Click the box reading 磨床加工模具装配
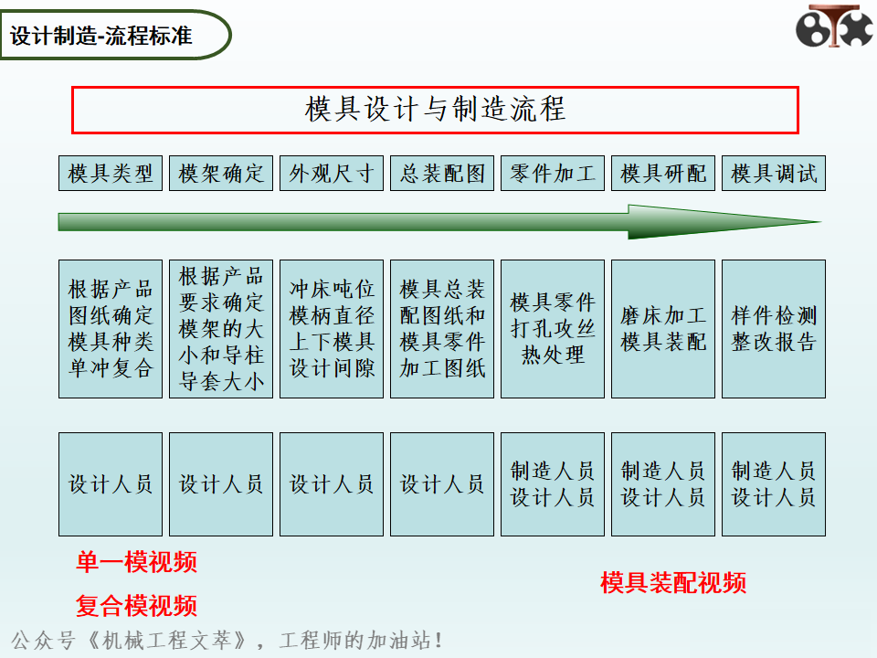The image size is (877, 658). click(x=663, y=329)
